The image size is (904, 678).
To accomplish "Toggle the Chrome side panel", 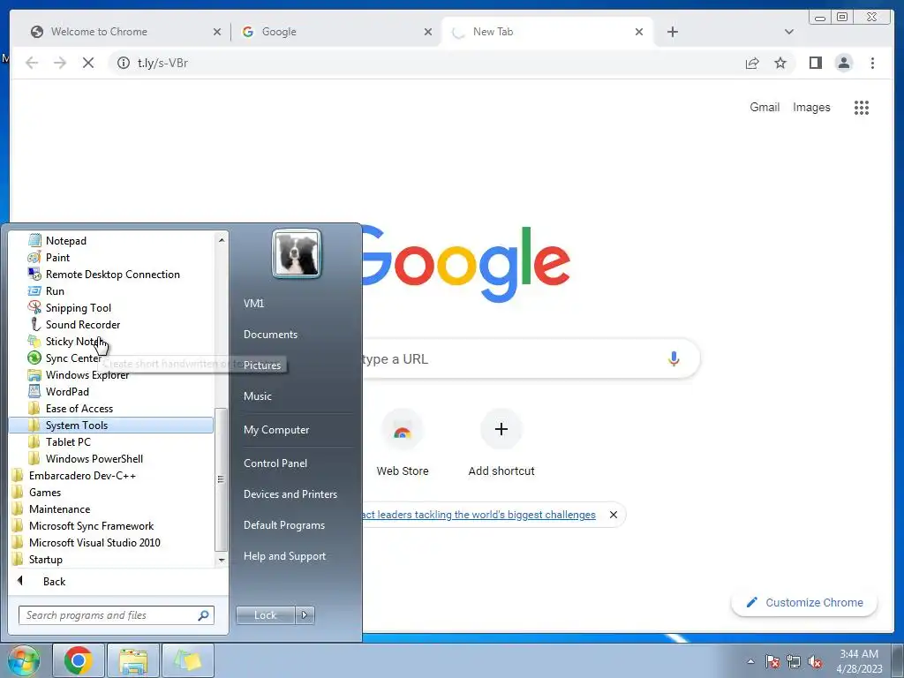I will [815, 63].
